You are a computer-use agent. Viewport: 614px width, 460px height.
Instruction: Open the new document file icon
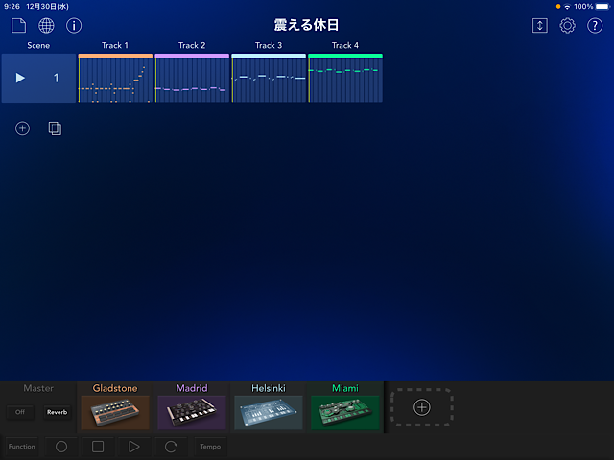(18, 26)
